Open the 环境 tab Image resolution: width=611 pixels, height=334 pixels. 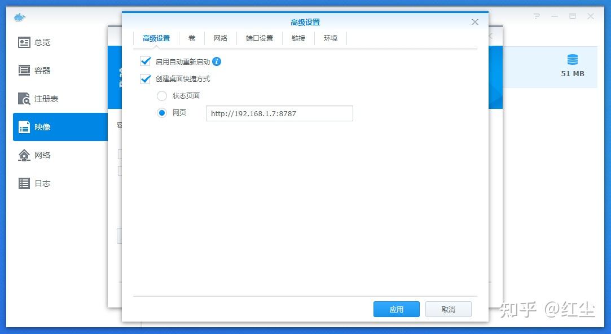(330, 38)
